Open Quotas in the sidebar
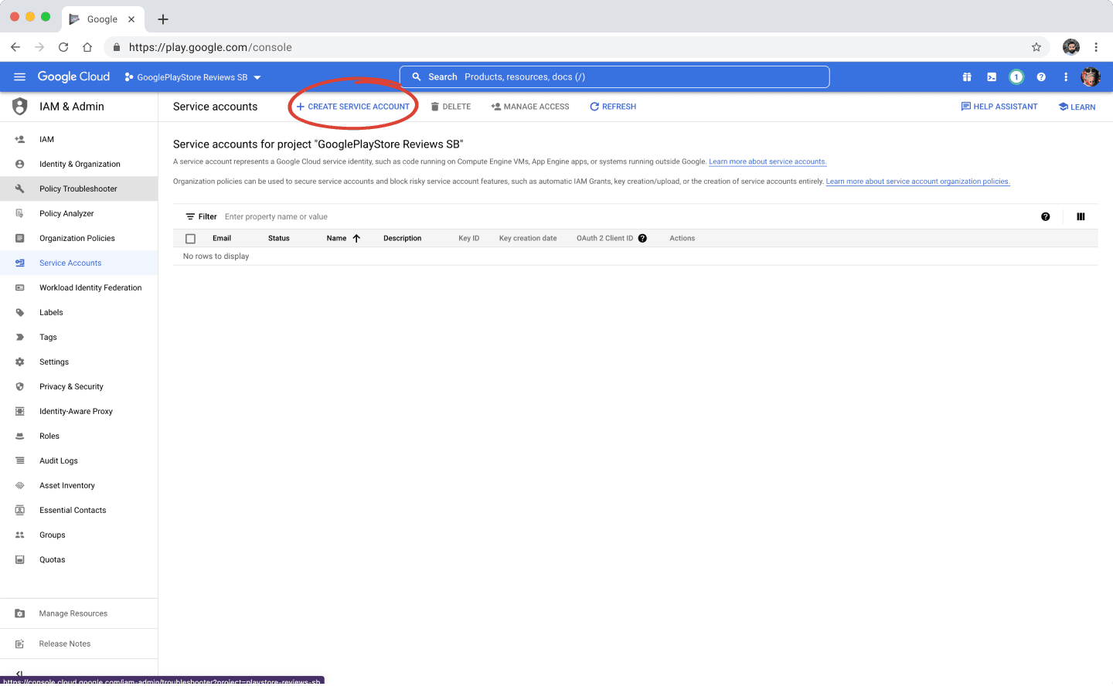This screenshot has height=693, width=1113. (79, 559)
